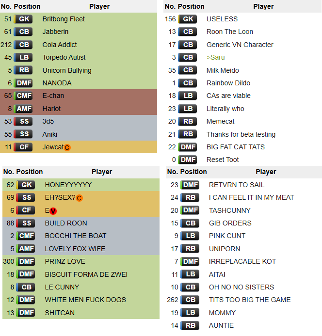Select player name Generic VN Character
This screenshot has width=322, height=336.
pyautogui.click(x=240, y=45)
